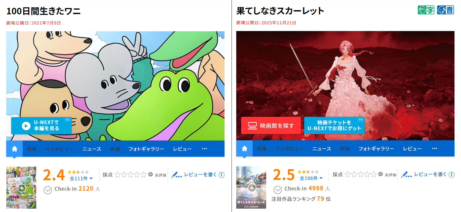Reset rating with 未評価 button on left movie
461x212 pixels.
click(x=158, y=175)
